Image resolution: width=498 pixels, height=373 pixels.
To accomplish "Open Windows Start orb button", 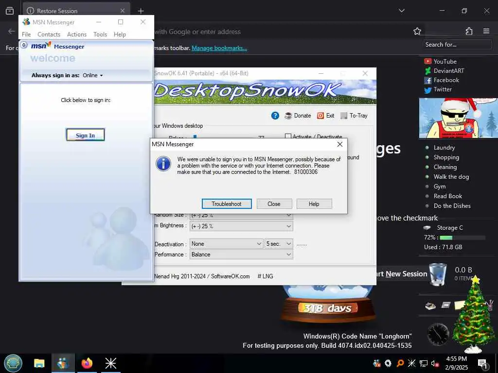I will click(13, 363).
